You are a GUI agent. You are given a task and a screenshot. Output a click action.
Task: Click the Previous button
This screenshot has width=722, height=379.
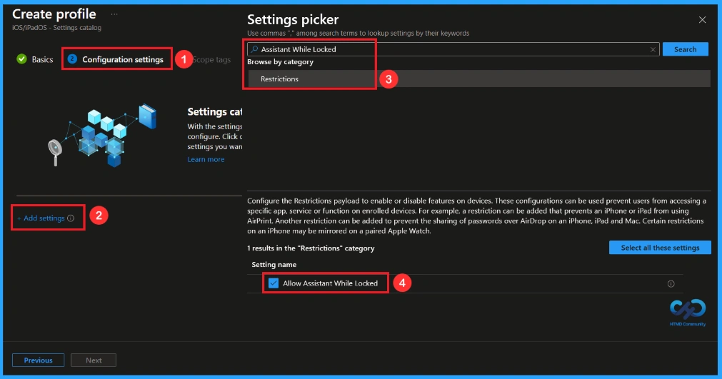39,360
